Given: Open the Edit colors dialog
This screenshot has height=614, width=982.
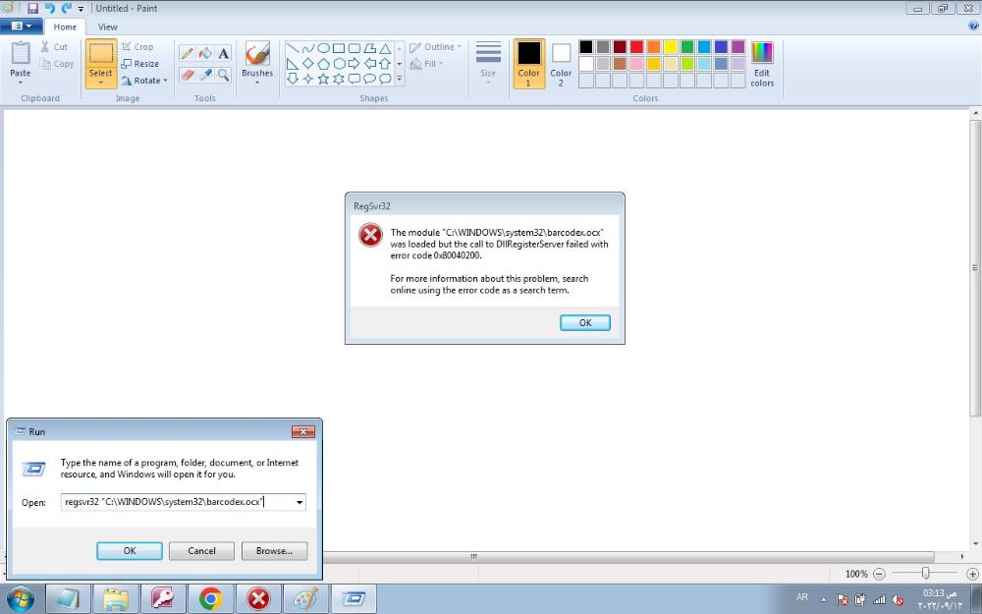Looking at the screenshot, I should pos(762,64).
